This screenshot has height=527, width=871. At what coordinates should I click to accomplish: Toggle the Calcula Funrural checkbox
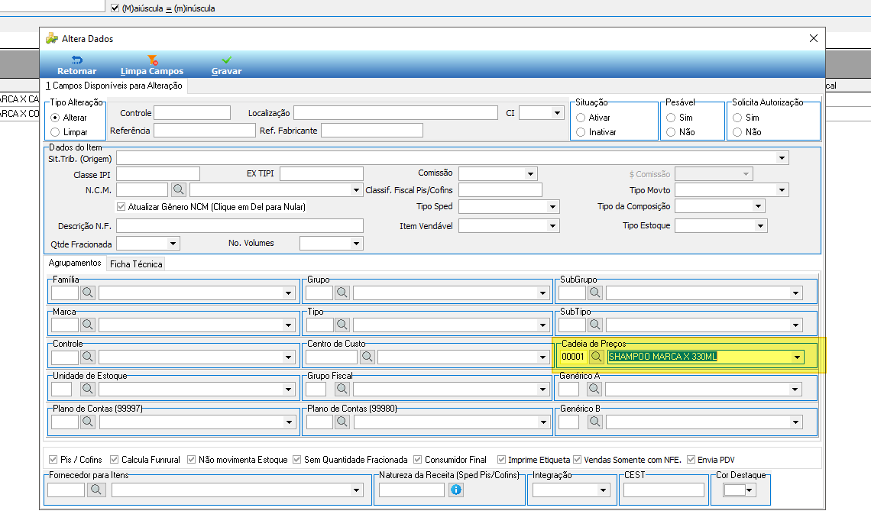coord(115,460)
